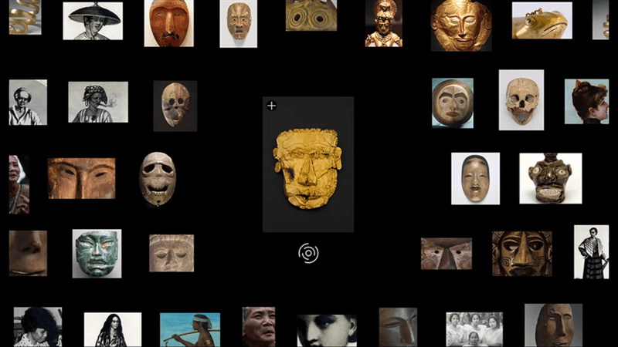Select the close-up of a clay nose and lips
This screenshot has height=347, width=618.
point(28,253)
